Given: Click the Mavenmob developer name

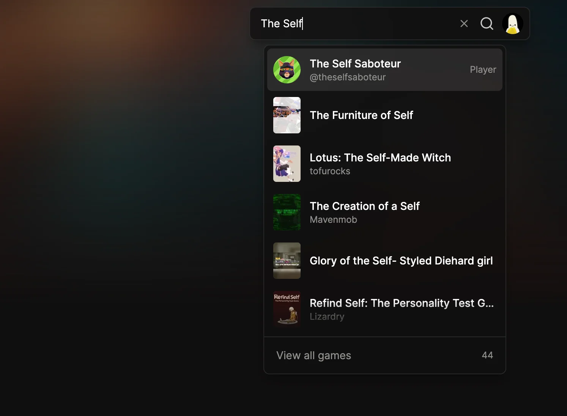Looking at the screenshot, I should click(x=333, y=220).
